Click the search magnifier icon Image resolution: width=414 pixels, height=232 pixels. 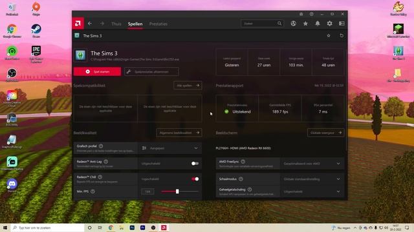point(279,23)
